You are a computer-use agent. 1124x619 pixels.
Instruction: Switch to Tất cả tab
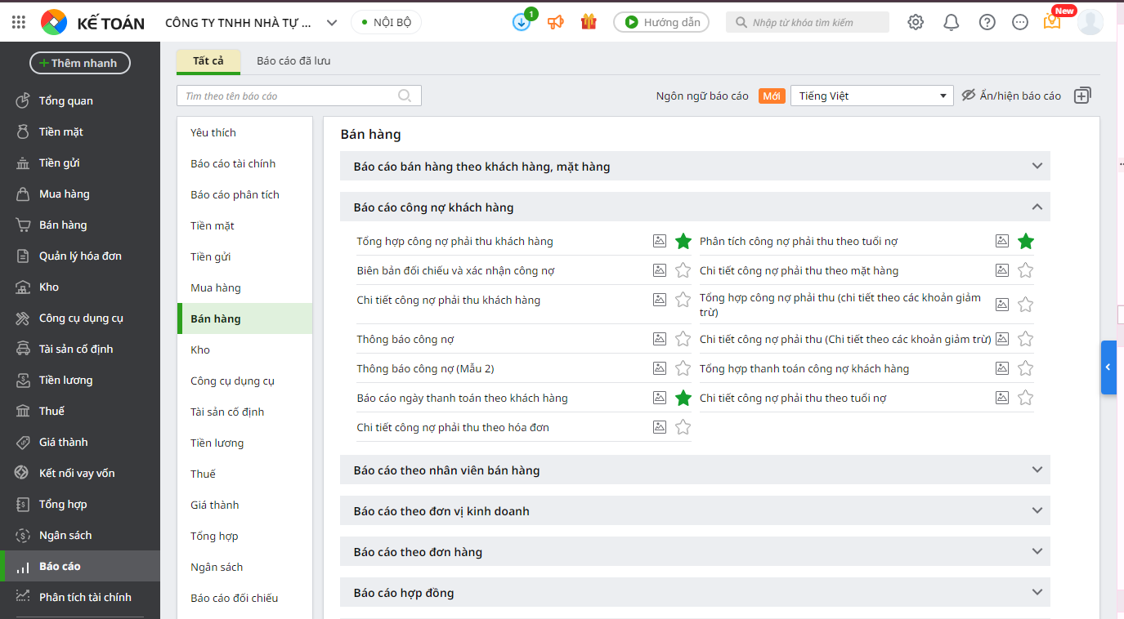208,61
